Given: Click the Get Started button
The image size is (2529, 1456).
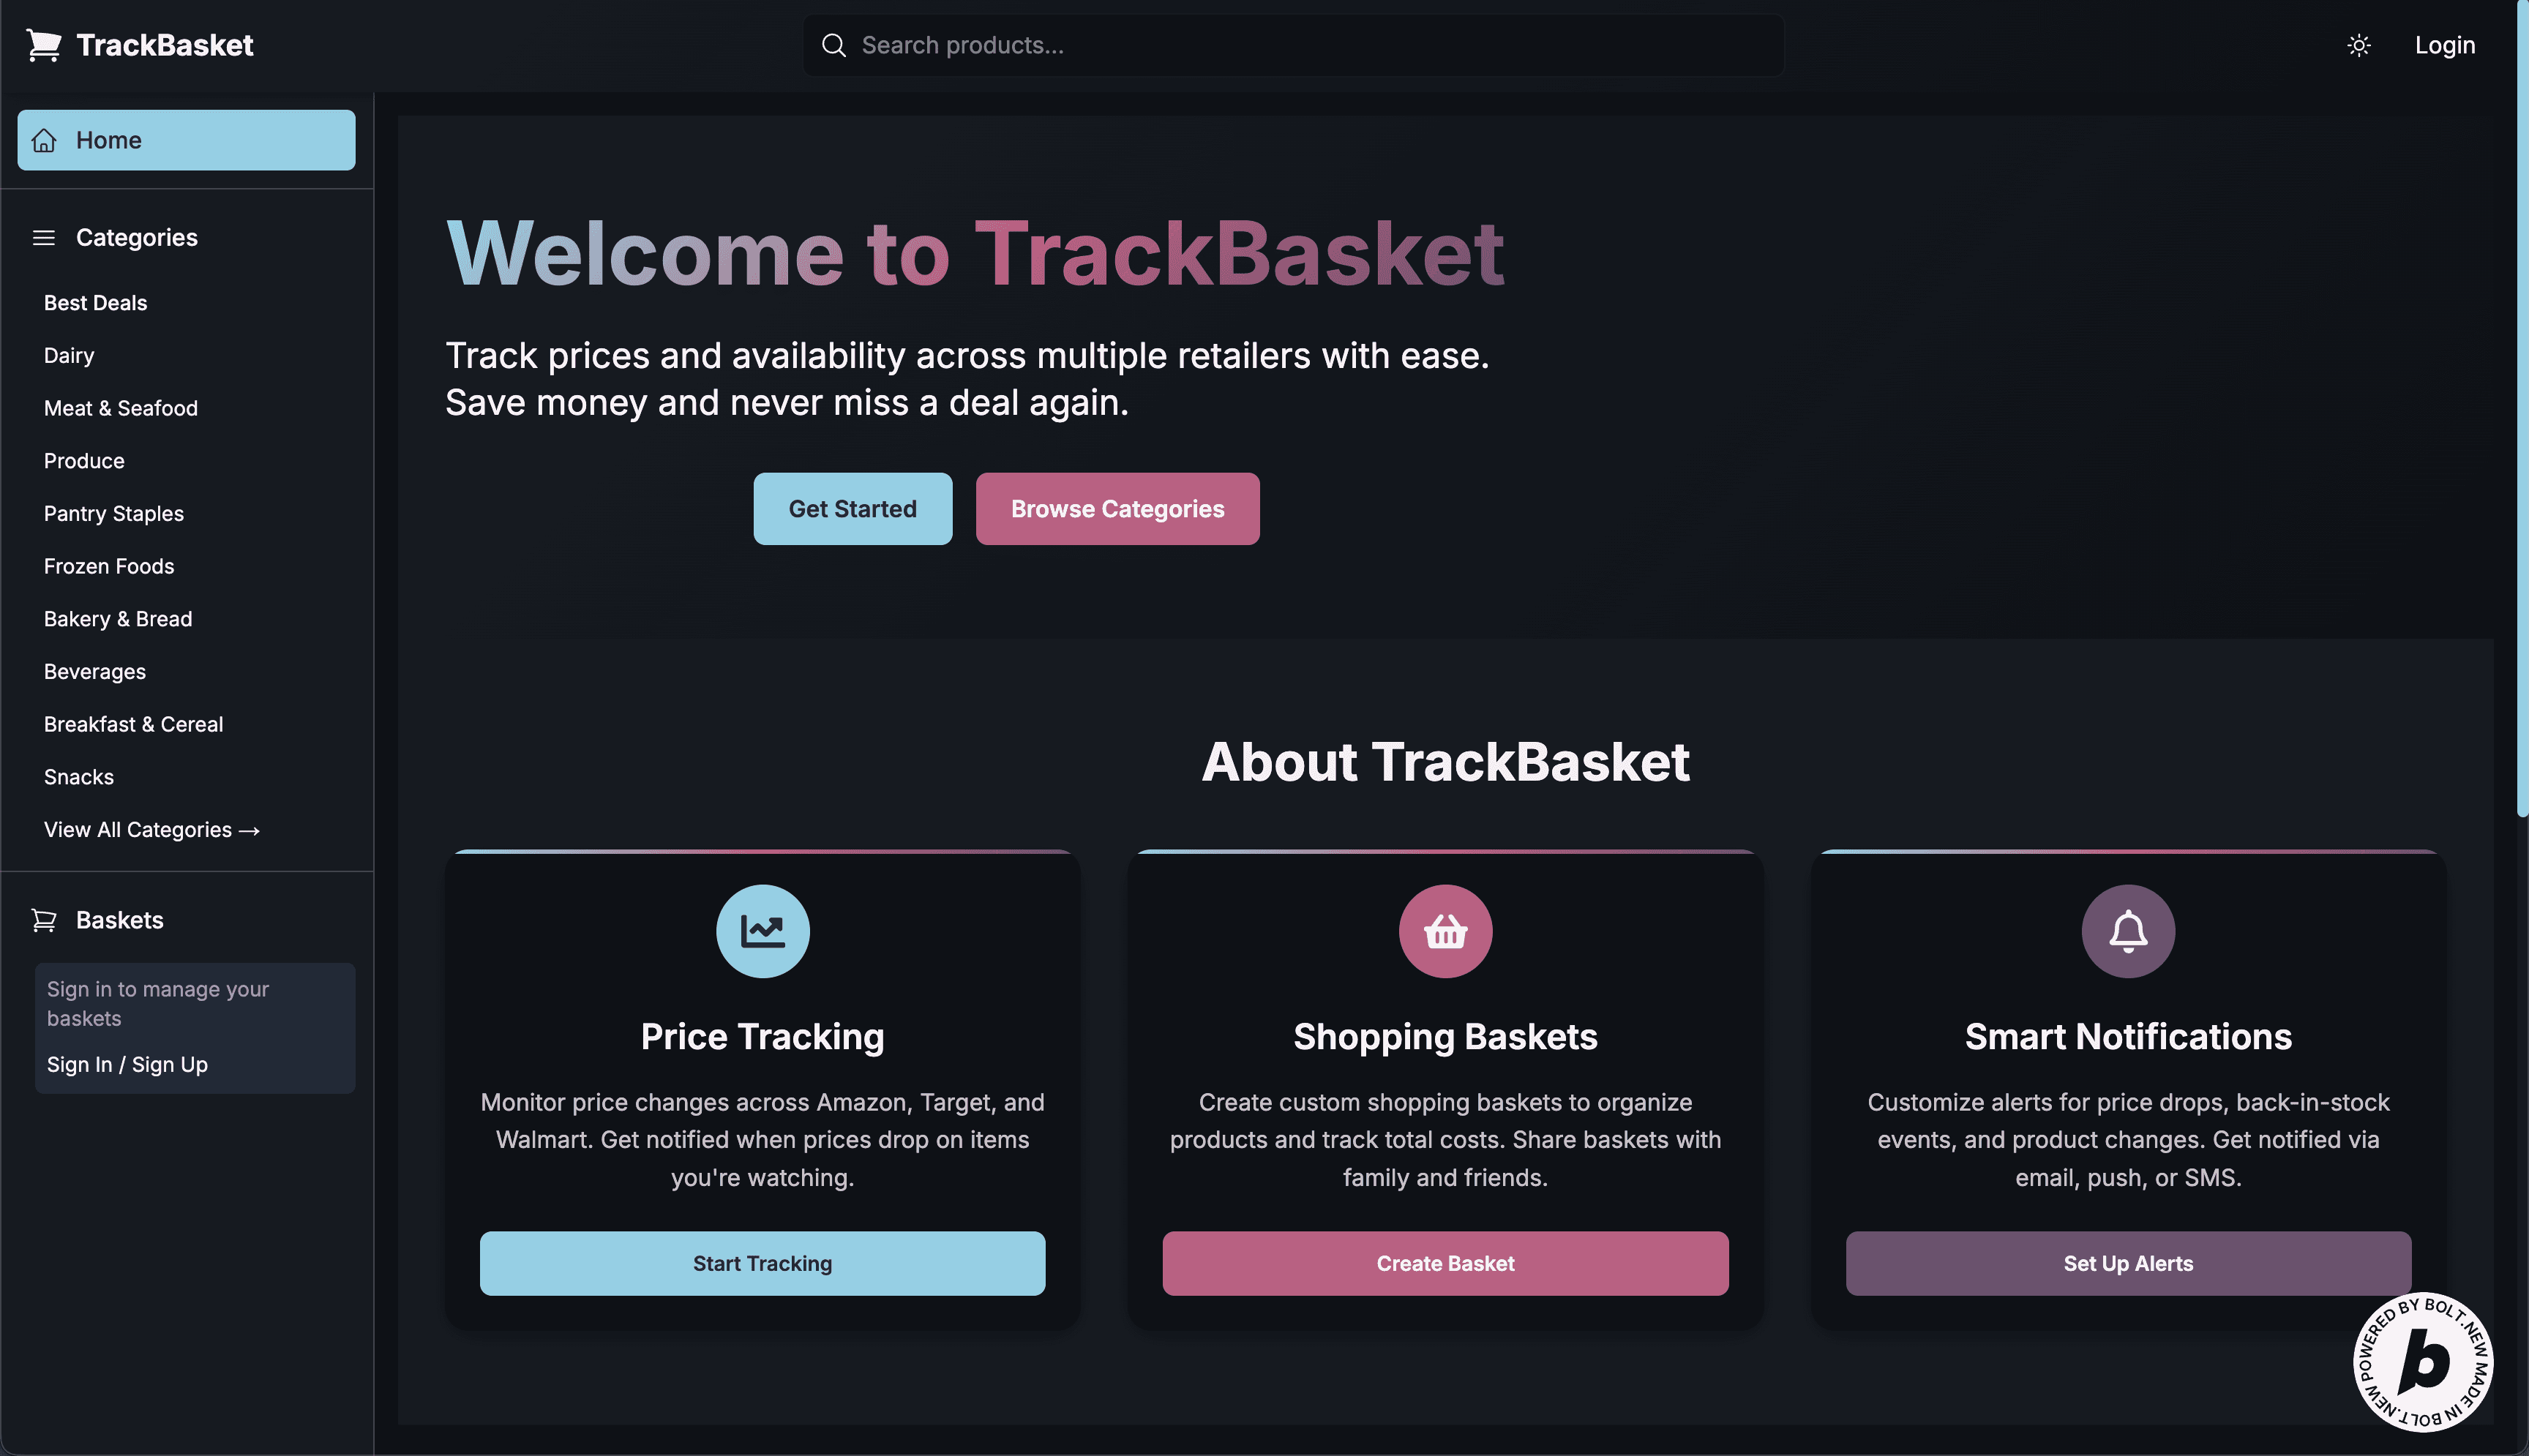Looking at the screenshot, I should click(852, 509).
